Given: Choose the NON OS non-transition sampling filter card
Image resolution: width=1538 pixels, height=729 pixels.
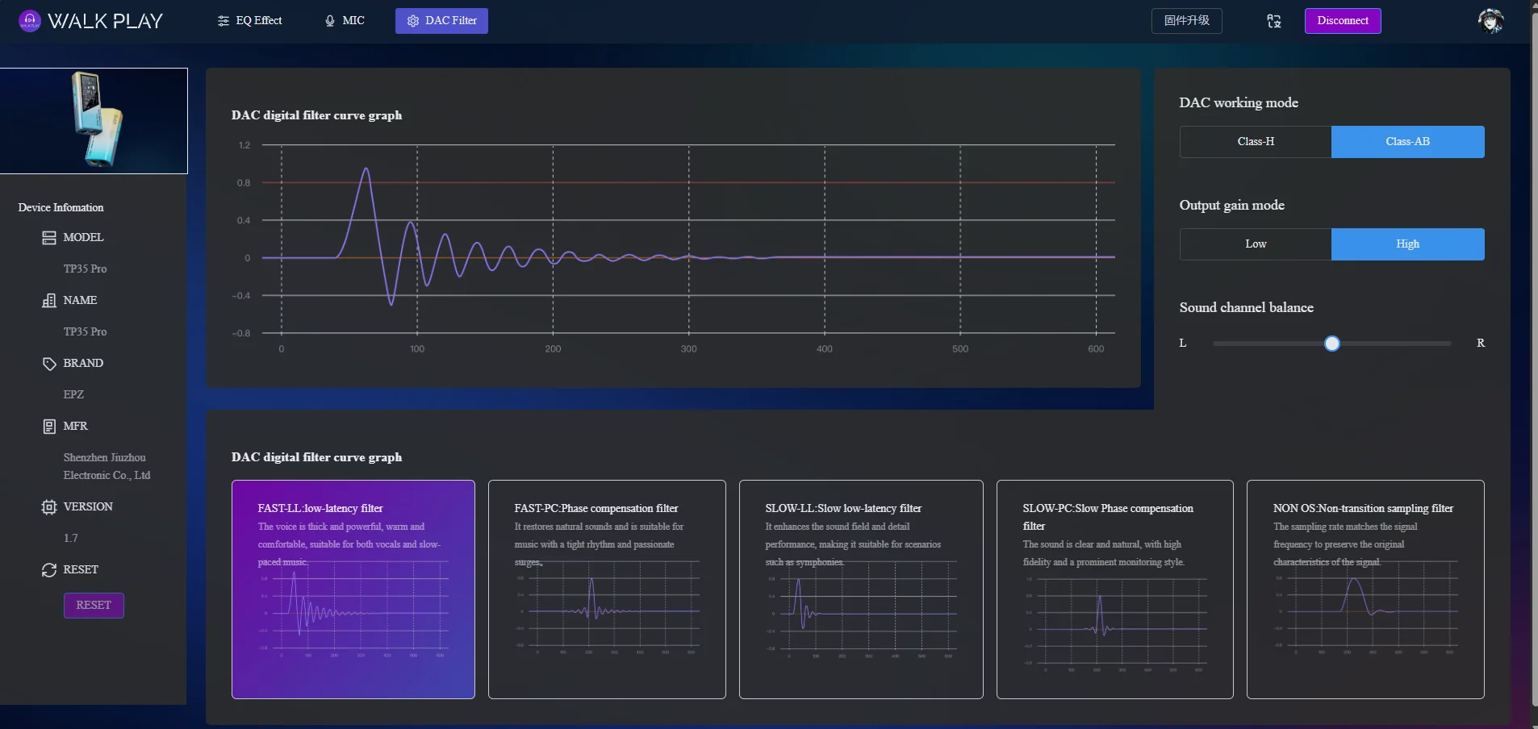Looking at the screenshot, I should click(1365, 589).
